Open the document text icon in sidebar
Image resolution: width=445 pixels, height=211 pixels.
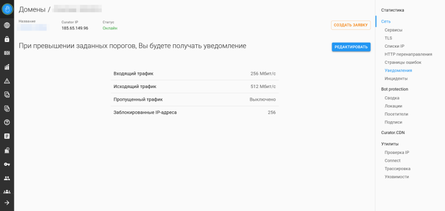(7, 136)
